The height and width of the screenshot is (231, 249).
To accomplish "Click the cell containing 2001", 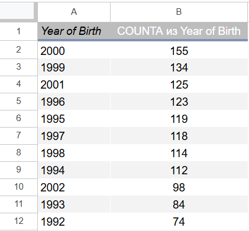I will coord(74,84).
